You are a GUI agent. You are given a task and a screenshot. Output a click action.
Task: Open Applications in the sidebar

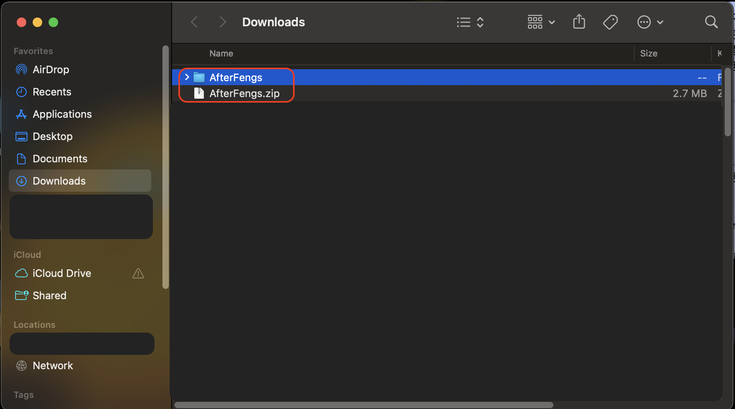[x=62, y=114]
